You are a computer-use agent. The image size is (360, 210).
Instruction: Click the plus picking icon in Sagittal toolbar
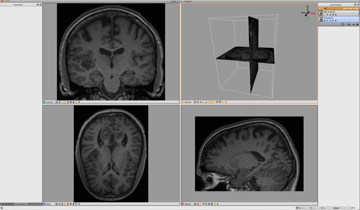(217, 204)
